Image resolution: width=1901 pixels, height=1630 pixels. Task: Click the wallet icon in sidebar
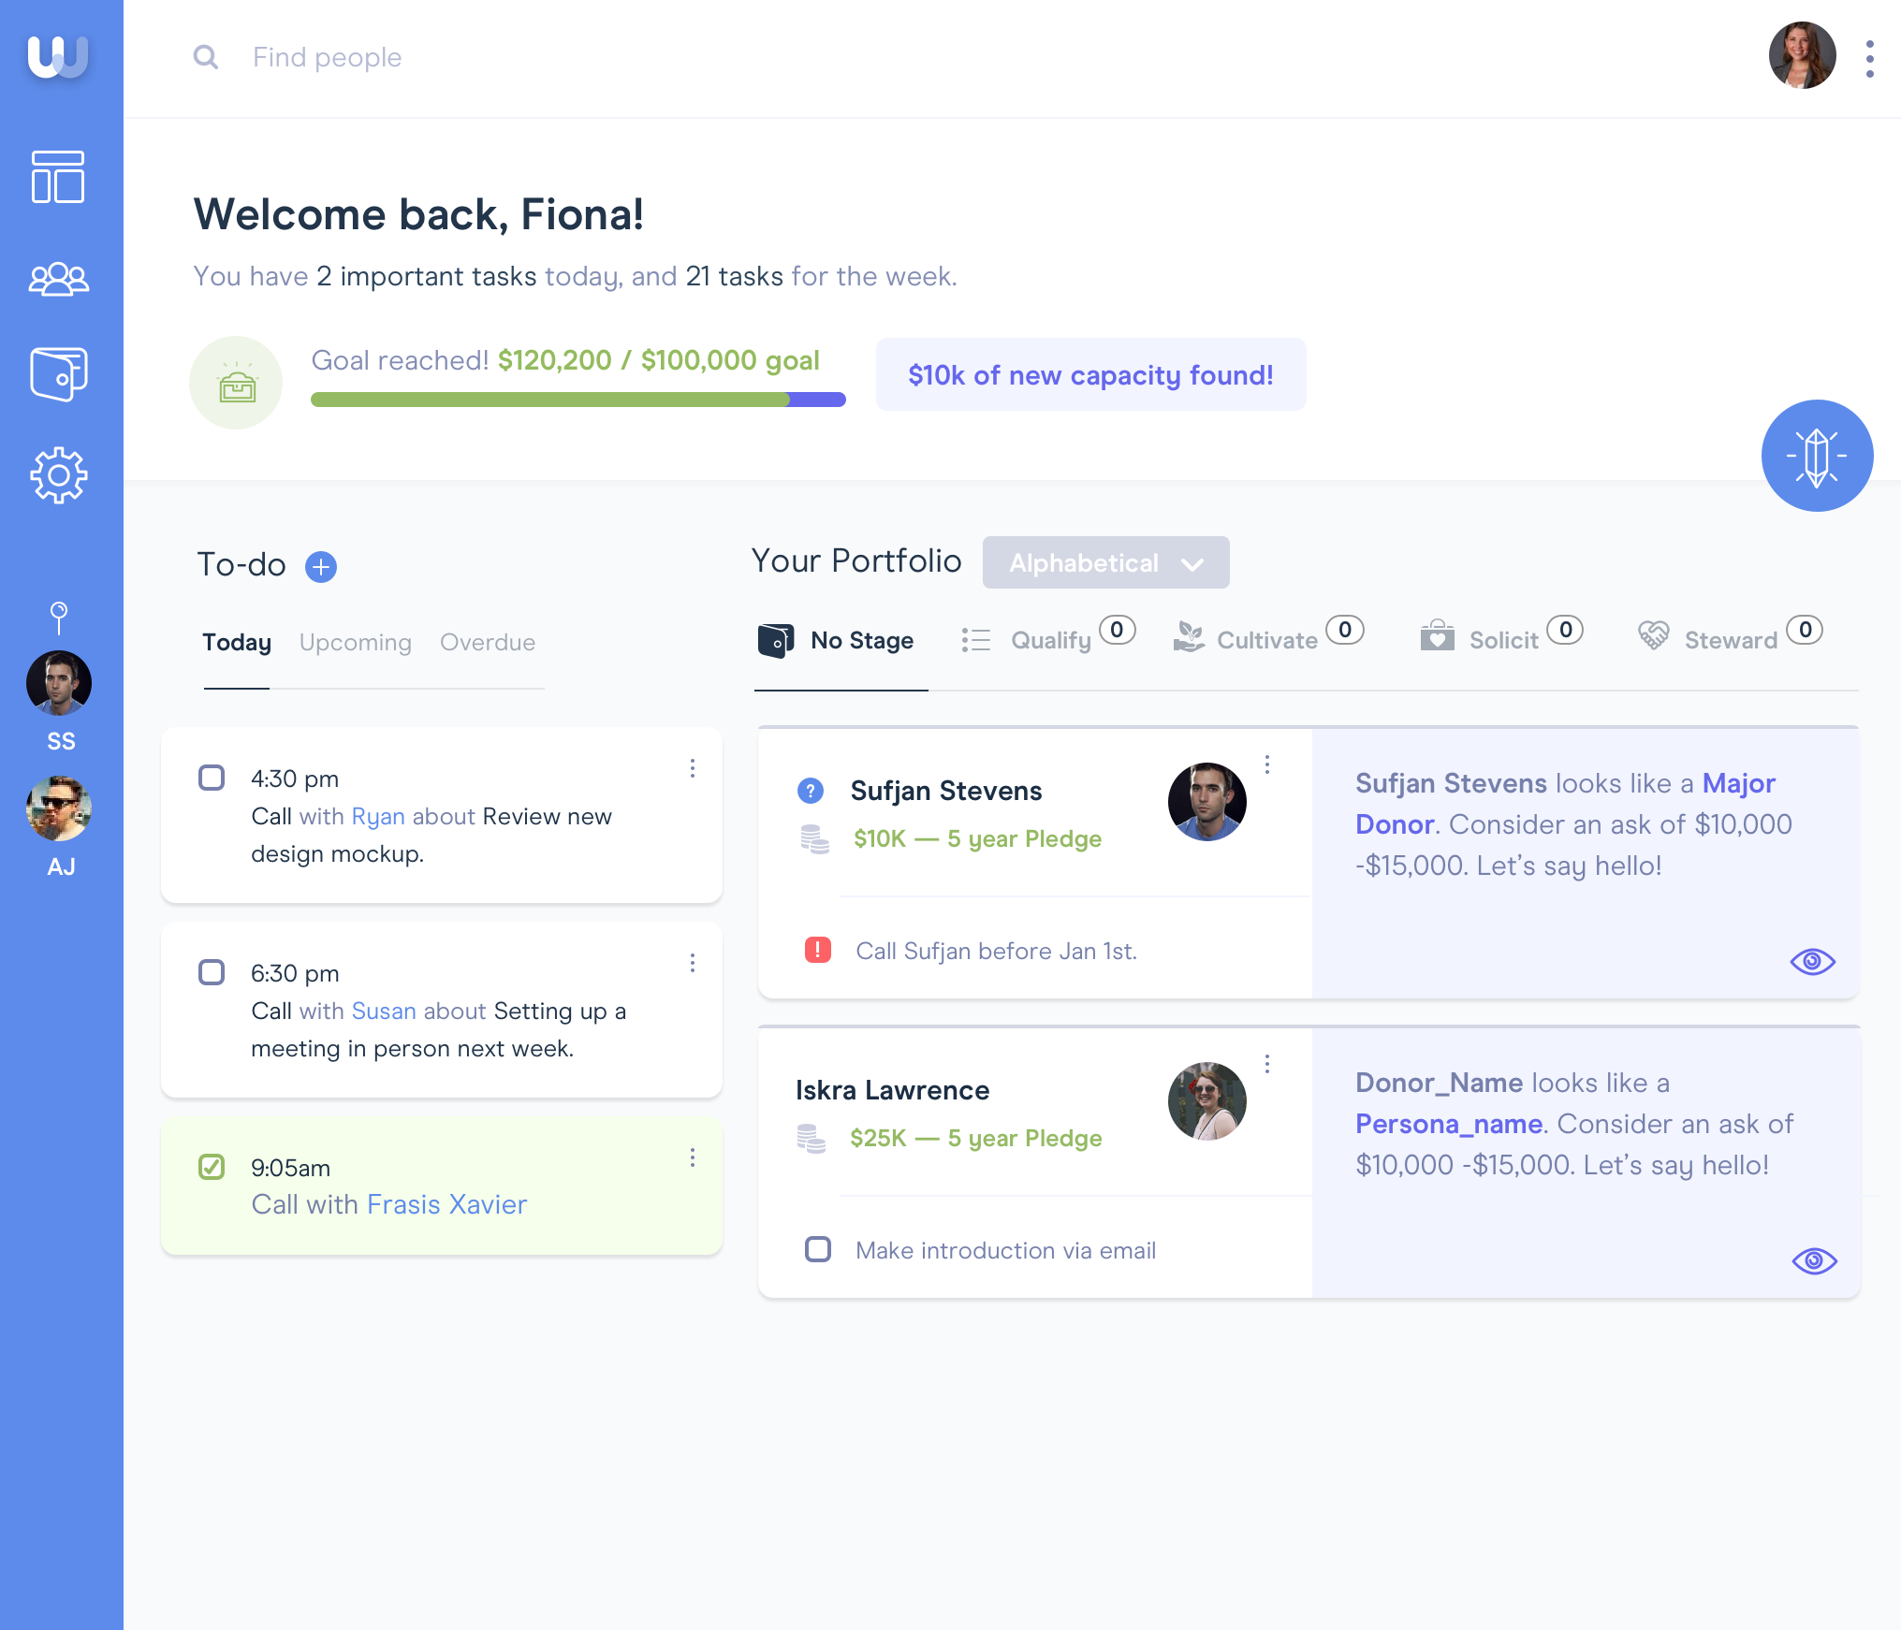pyautogui.click(x=58, y=374)
